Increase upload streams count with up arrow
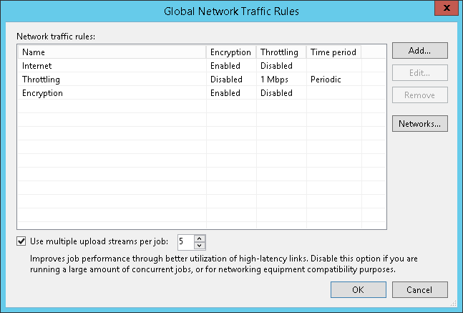 pos(200,238)
